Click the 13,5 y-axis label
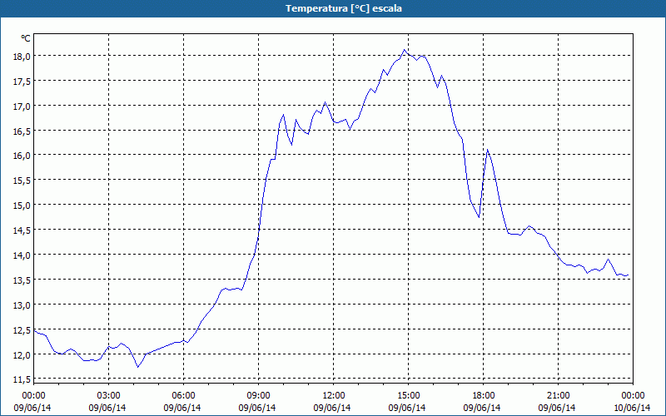 [x=22, y=280]
